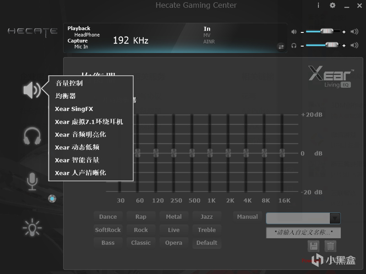Delete custom EQ preset trash icon

click(x=330, y=246)
